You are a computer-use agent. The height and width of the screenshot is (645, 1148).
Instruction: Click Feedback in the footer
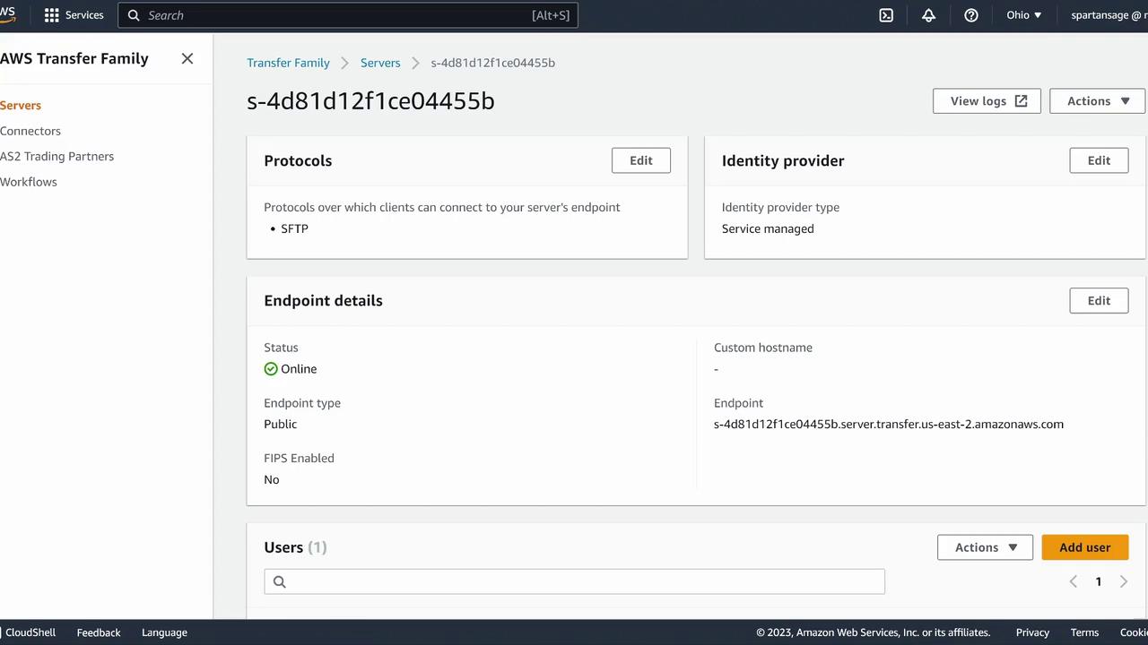[99, 632]
